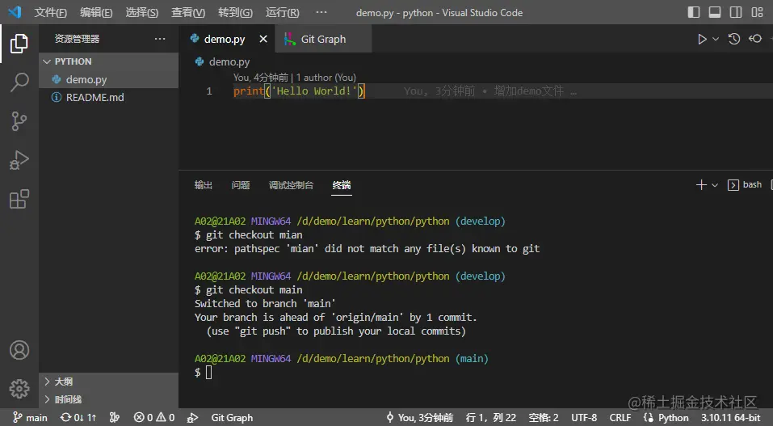The width and height of the screenshot is (773, 426).
Task: Select README.md in the file explorer
Action: point(108,97)
